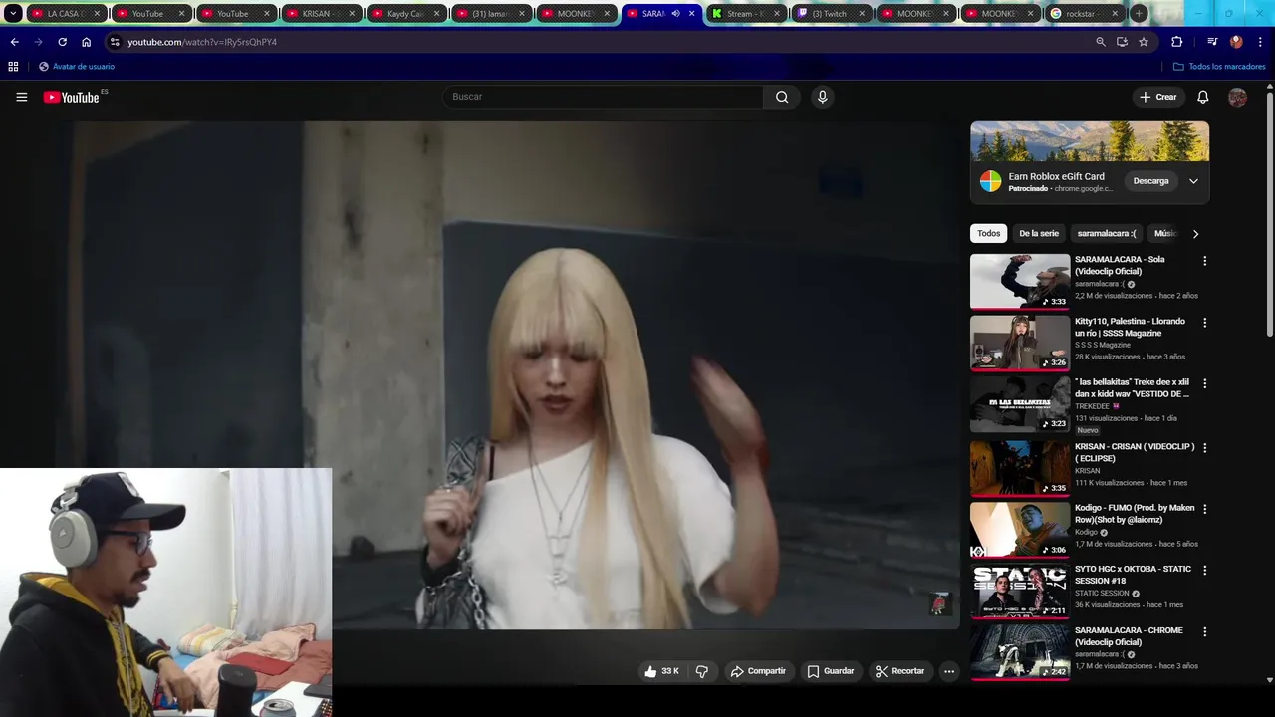This screenshot has width=1275, height=717.
Task: Click Compartir to share video
Action: pyautogui.click(x=758, y=671)
